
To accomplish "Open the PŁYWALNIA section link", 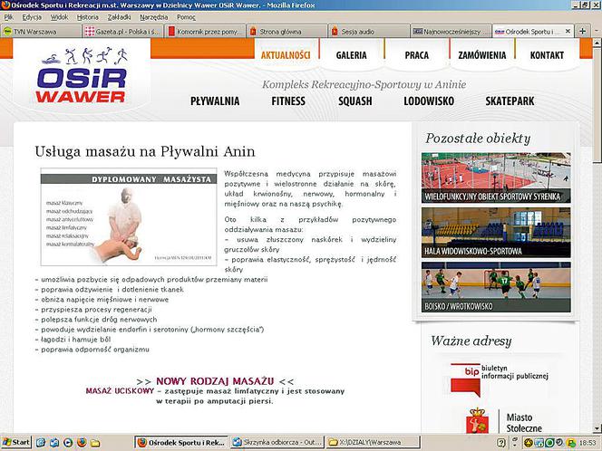I will point(215,101).
